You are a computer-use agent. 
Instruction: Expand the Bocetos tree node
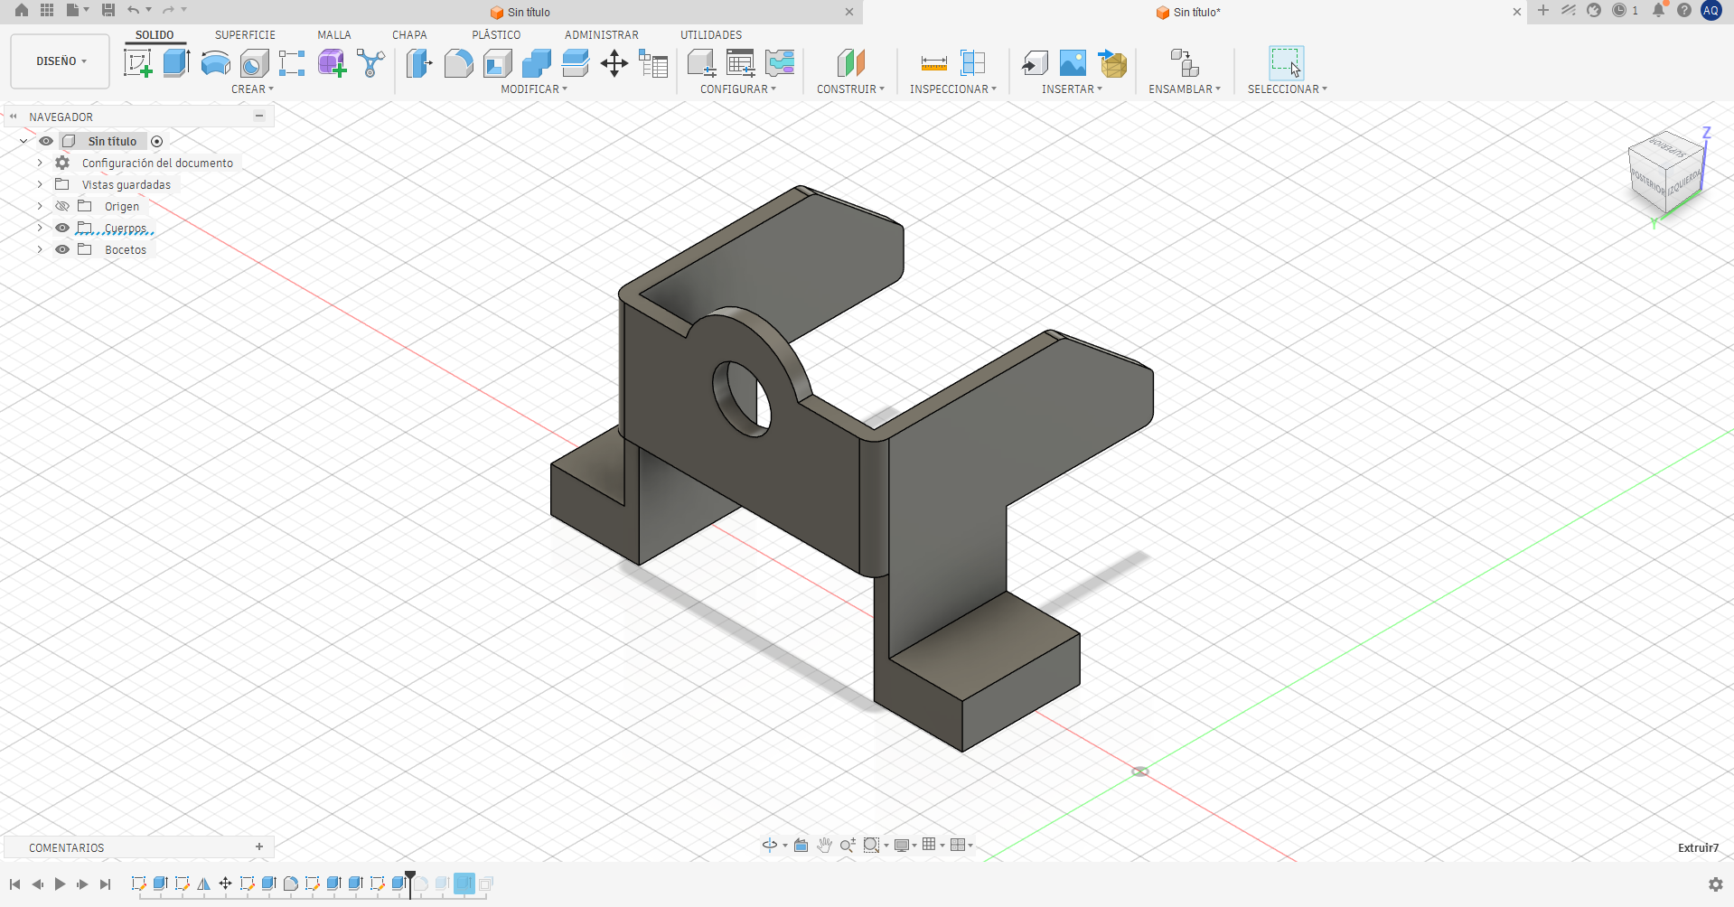click(40, 249)
